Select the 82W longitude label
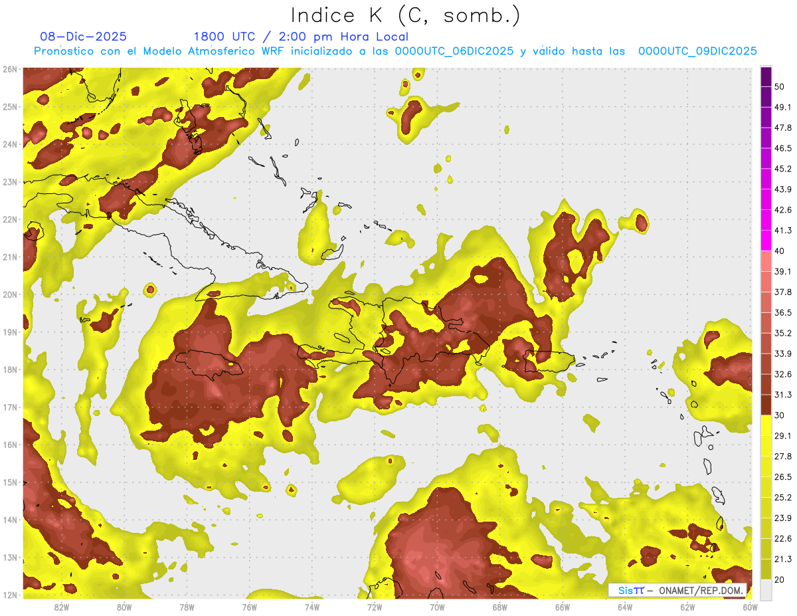This screenshot has height=616, width=797. coord(62,607)
